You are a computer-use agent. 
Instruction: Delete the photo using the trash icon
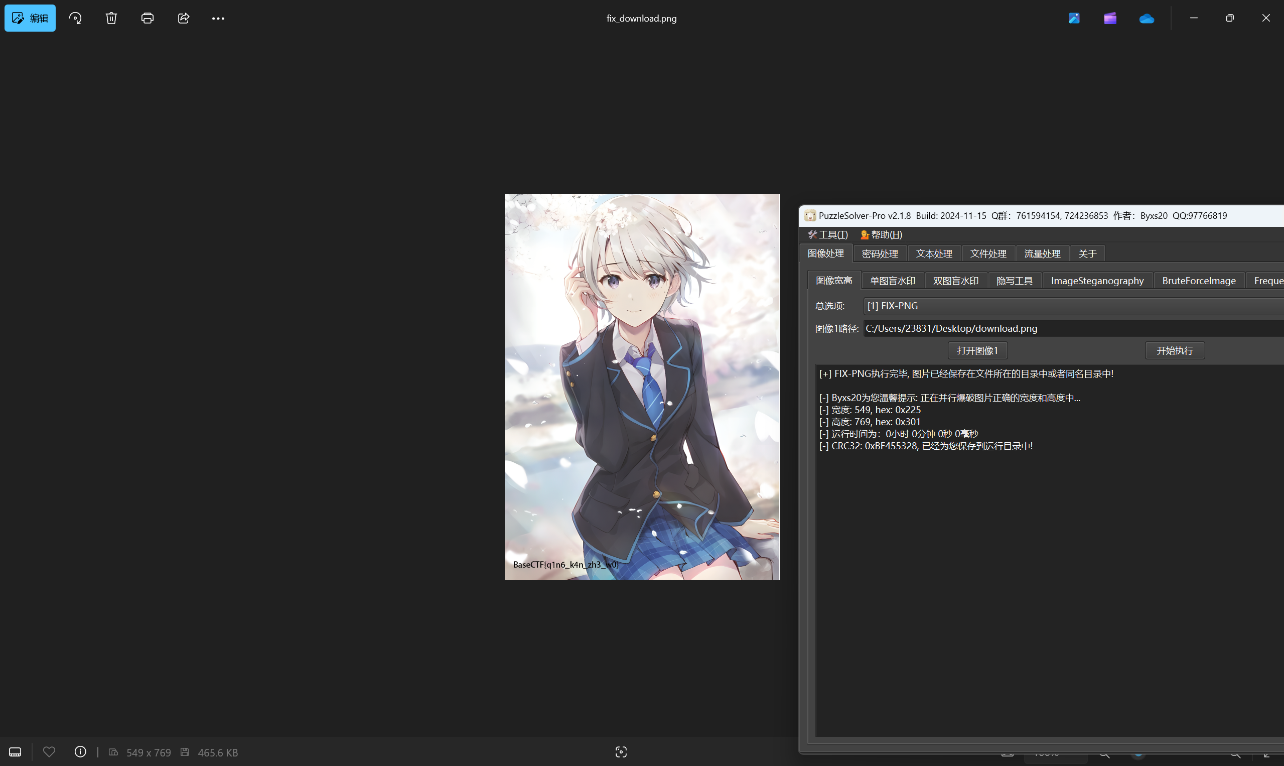[111, 18]
